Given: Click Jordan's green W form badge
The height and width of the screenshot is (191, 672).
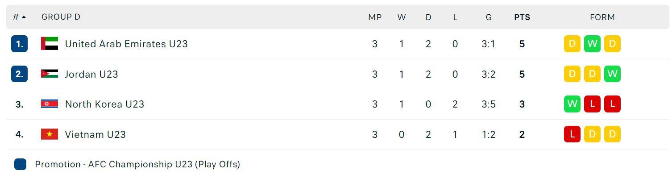Looking at the screenshot, I should [x=612, y=74].
